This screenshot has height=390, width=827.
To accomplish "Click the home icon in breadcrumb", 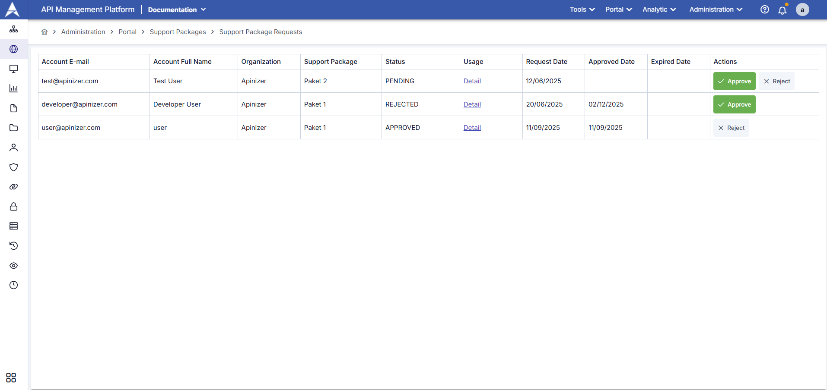I will [x=45, y=32].
